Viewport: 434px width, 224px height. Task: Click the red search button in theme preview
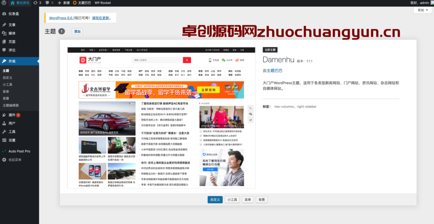tap(187, 60)
